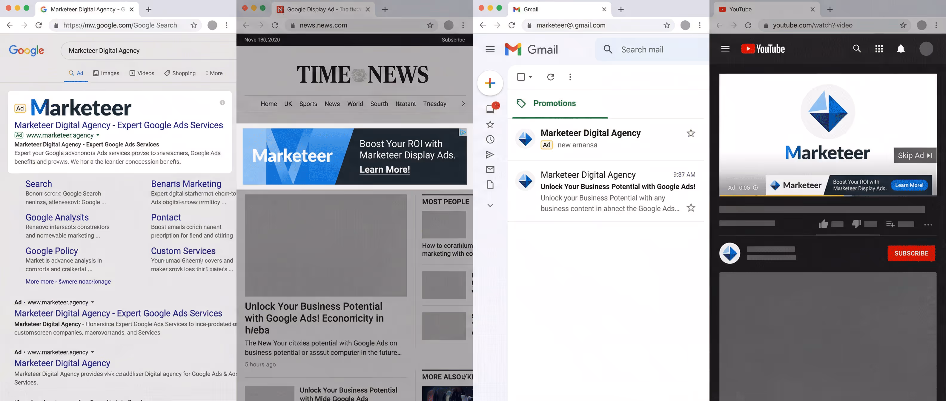Star the Marketeer Digital Agency promo email
The width and height of the screenshot is (946, 401).
(691, 133)
